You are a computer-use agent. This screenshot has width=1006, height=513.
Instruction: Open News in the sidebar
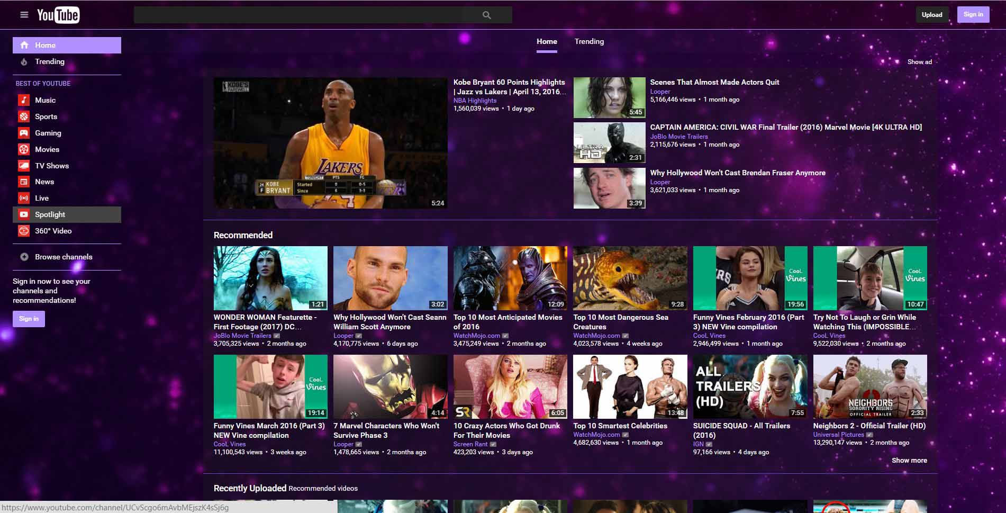[x=67, y=182]
